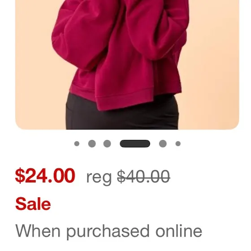Tap the red Sale label
The width and height of the screenshot is (251, 251).
[x=33, y=203]
